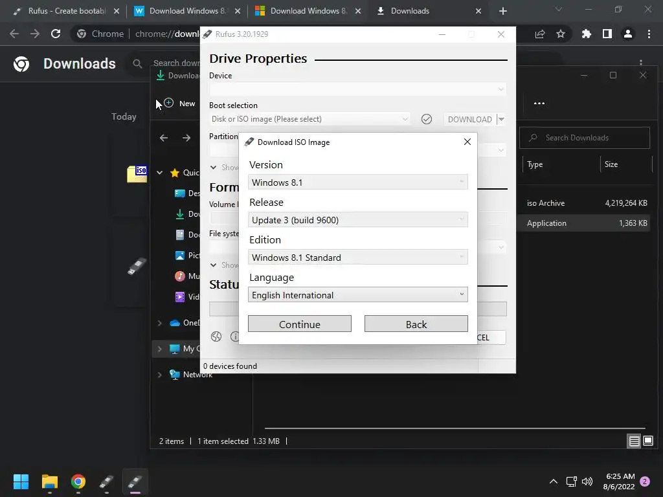Open active Rufus taskbar icon

(x=135, y=481)
